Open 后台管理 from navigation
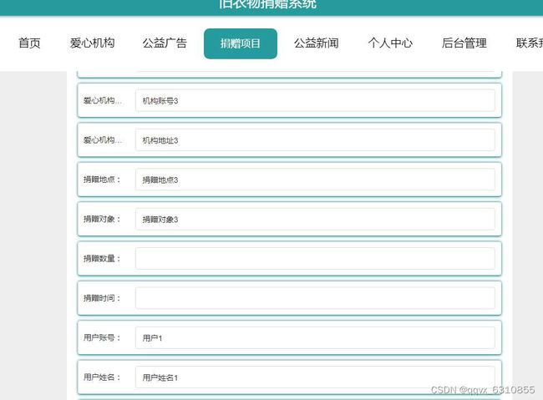This screenshot has height=400, width=543. click(x=464, y=43)
